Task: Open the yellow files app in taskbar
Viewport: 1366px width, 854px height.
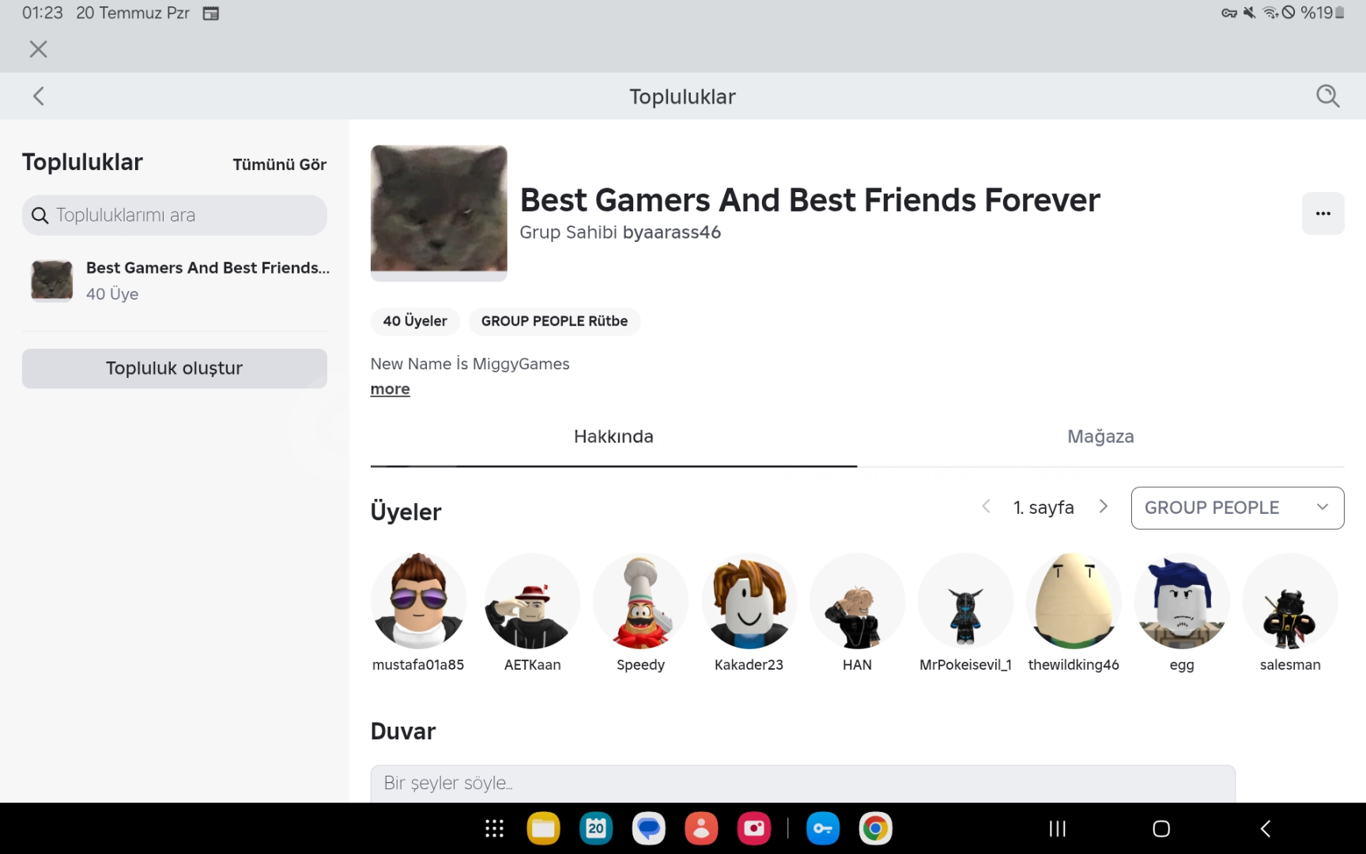Action: click(x=543, y=829)
